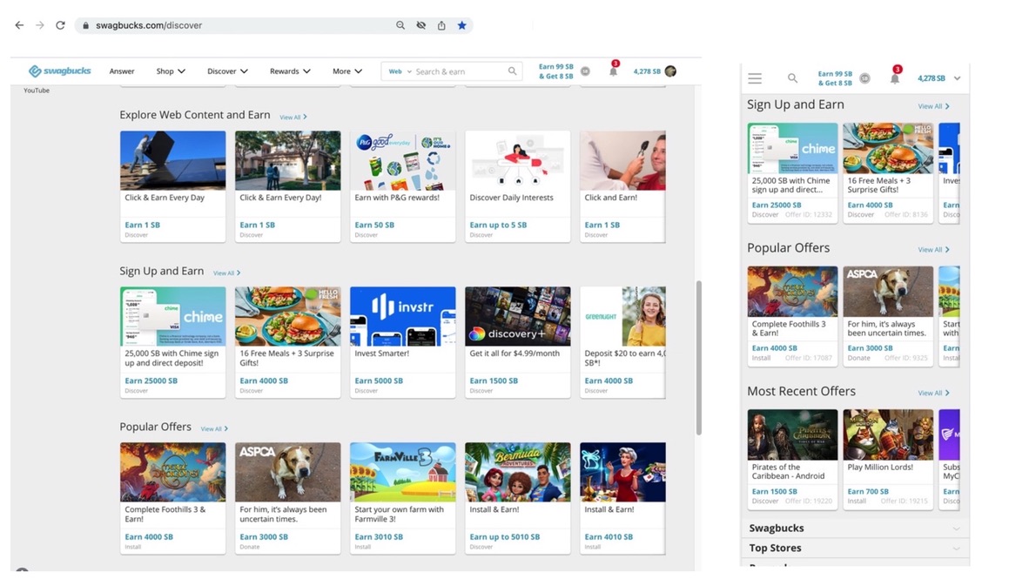Click the SB coin icon beside Earn 99 SB
This screenshot has height=579, width=1029.
[585, 71]
